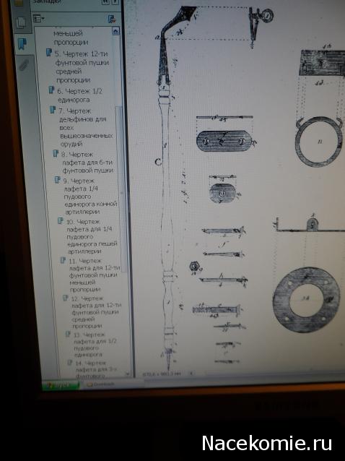Click bookmark icon beside item 14
Image resolution: width=345 pixels, height=461 pixels.
pos(69,363)
